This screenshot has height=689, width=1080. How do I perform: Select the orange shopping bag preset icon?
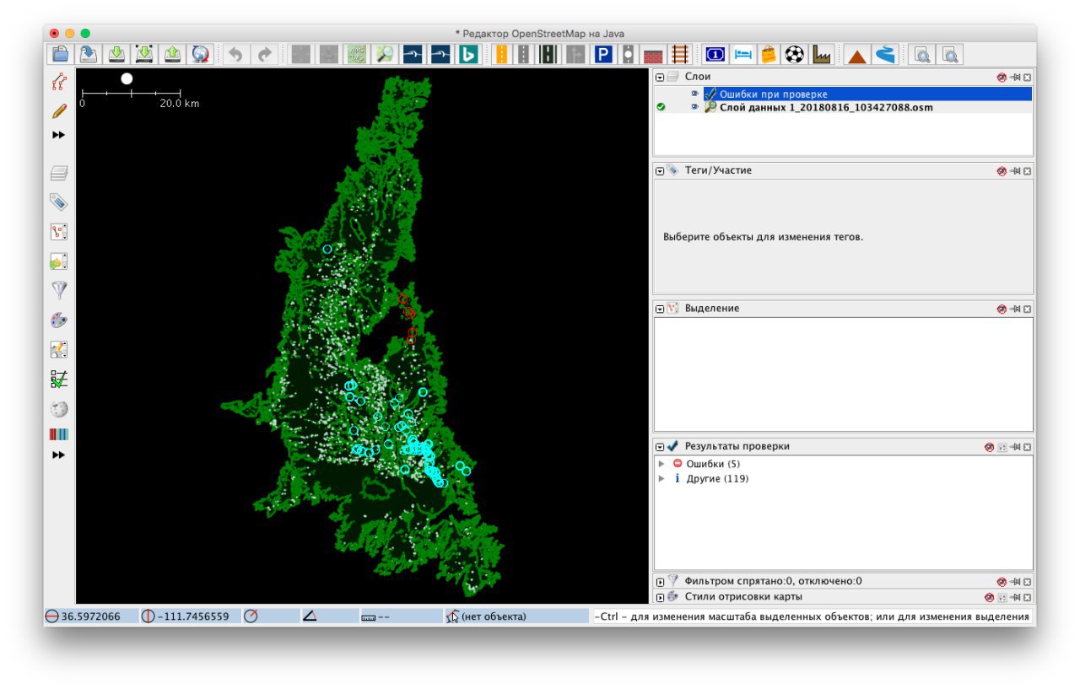pyautogui.click(x=768, y=54)
